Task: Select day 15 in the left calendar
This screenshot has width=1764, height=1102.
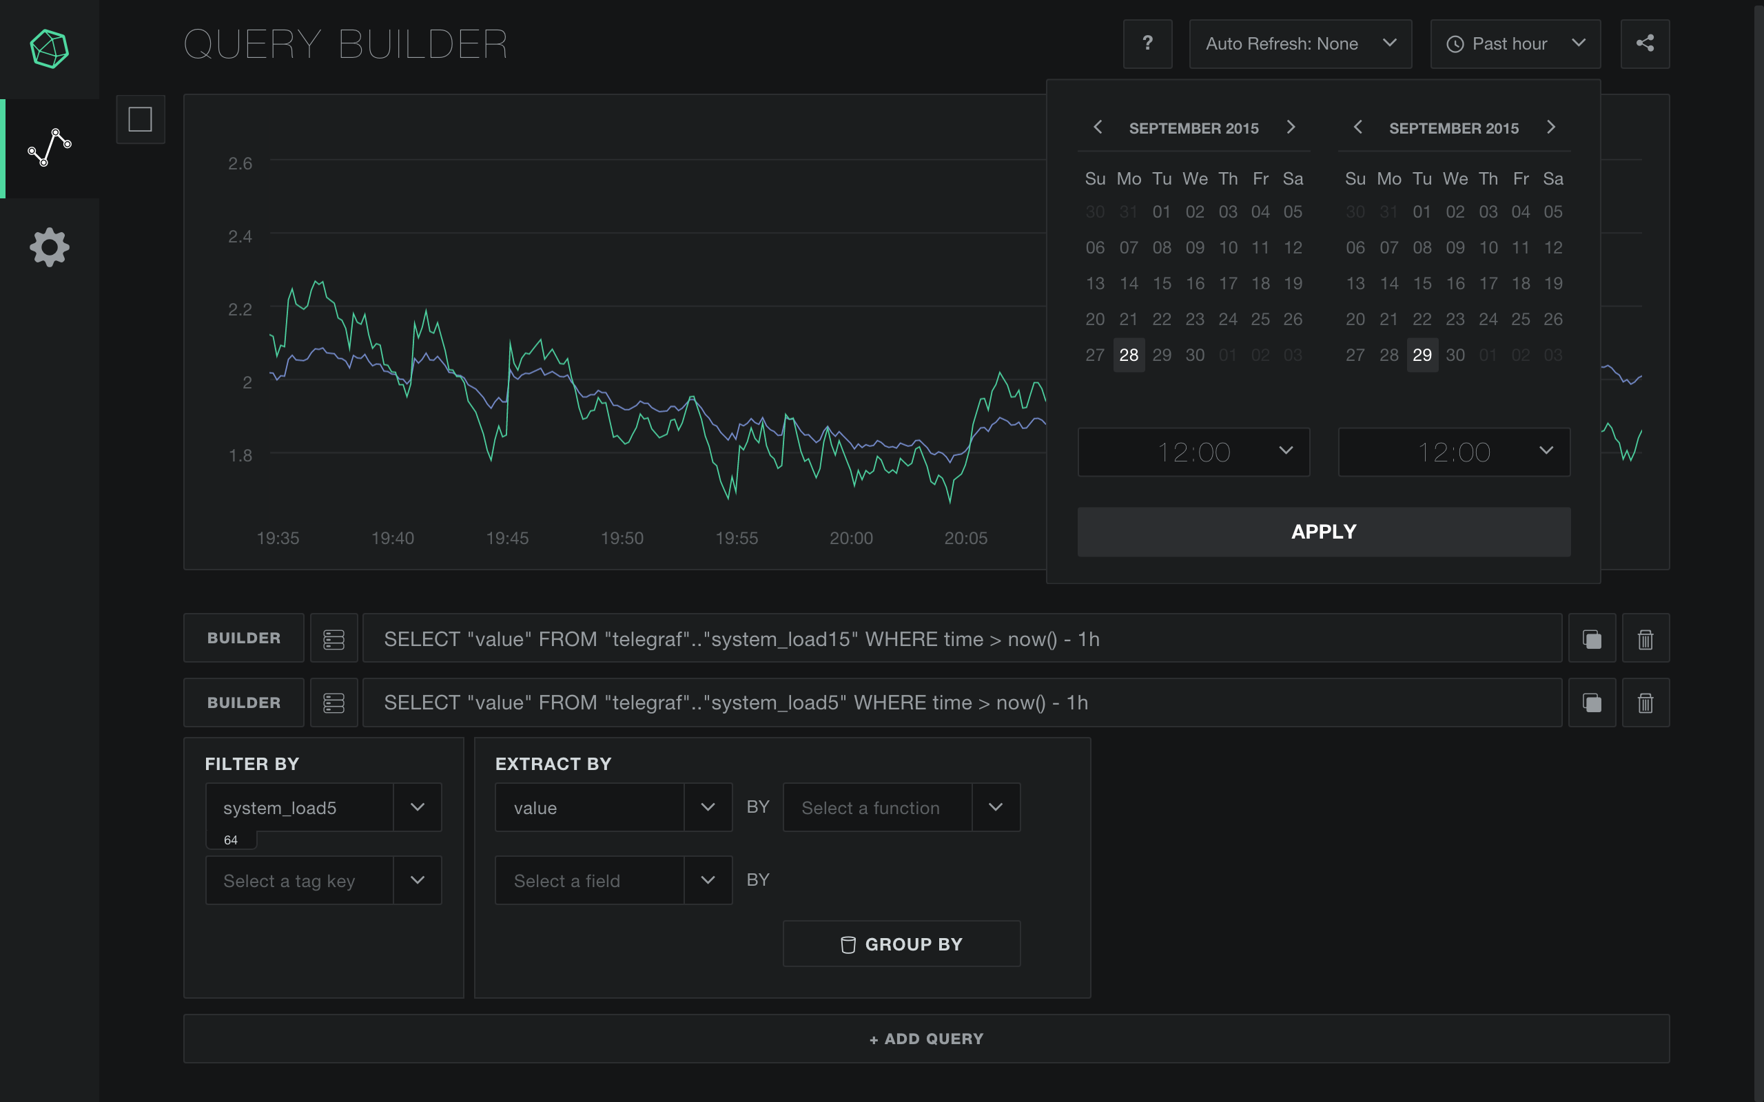Action: (1162, 284)
